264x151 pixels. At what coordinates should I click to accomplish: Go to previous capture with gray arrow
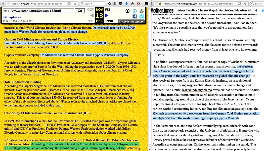coord(92,16)
